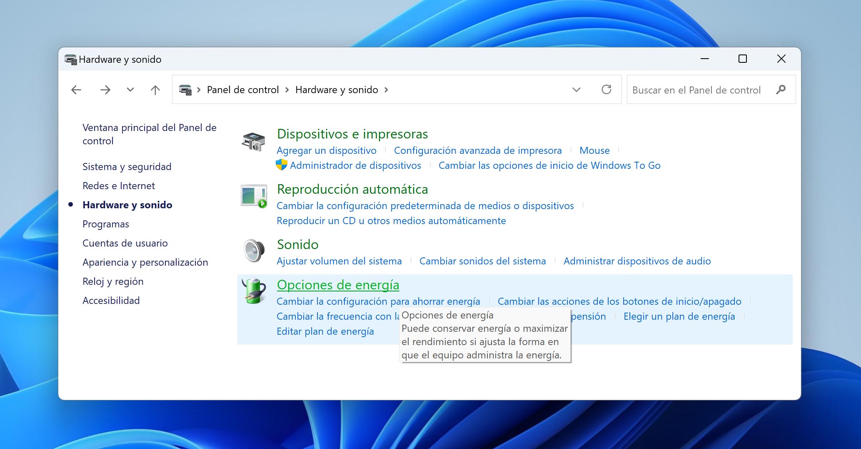The width and height of the screenshot is (861, 449).
Task: Refresh the Control Panel view
Action: pos(606,89)
